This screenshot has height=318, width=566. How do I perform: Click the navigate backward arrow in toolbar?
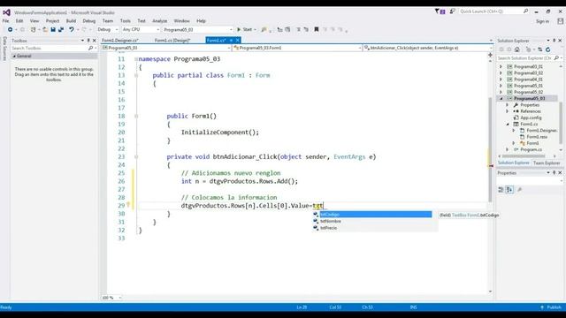point(10,29)
